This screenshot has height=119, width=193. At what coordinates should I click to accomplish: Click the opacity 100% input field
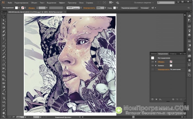pyautogui.click(x=100, y=8)
